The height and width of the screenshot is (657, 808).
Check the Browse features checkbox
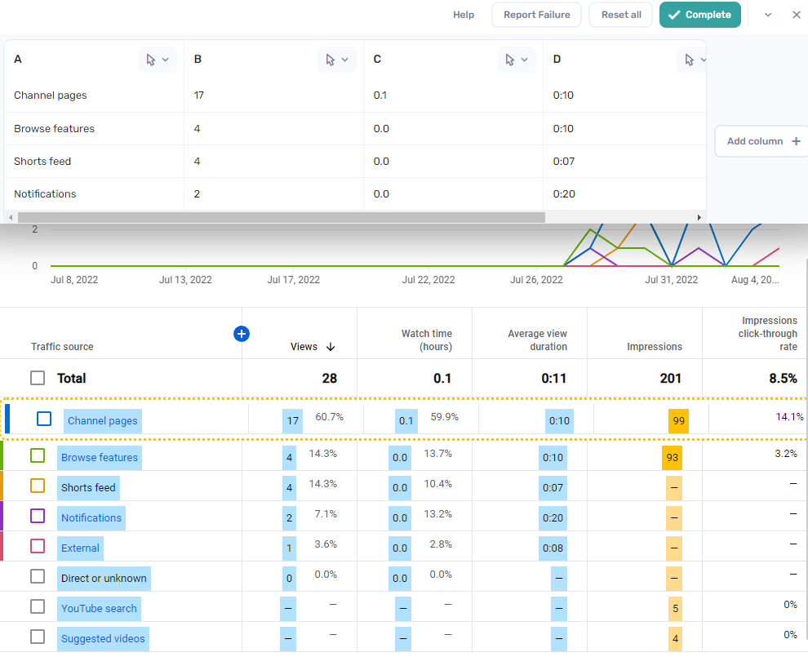(x=38, y=455)
